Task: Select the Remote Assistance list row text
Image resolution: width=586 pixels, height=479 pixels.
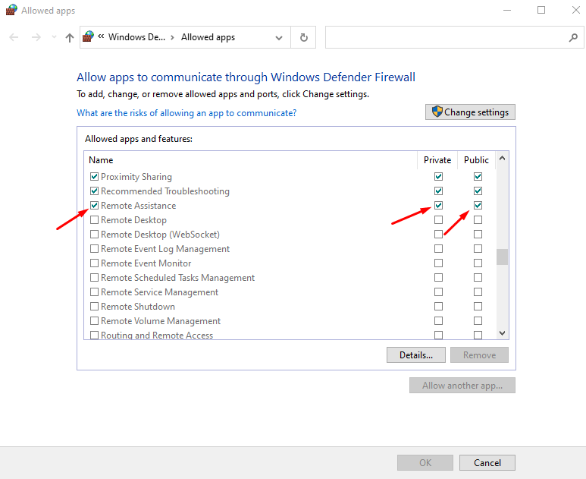Action: [138, 206]
